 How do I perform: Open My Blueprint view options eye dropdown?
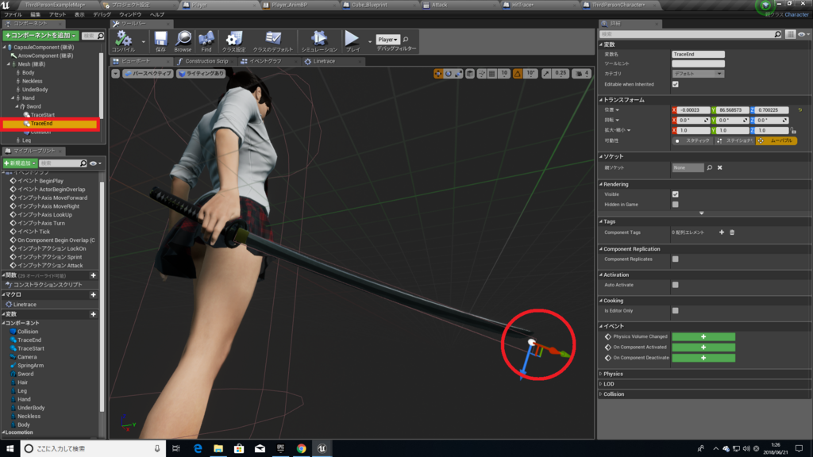(95, 163)
